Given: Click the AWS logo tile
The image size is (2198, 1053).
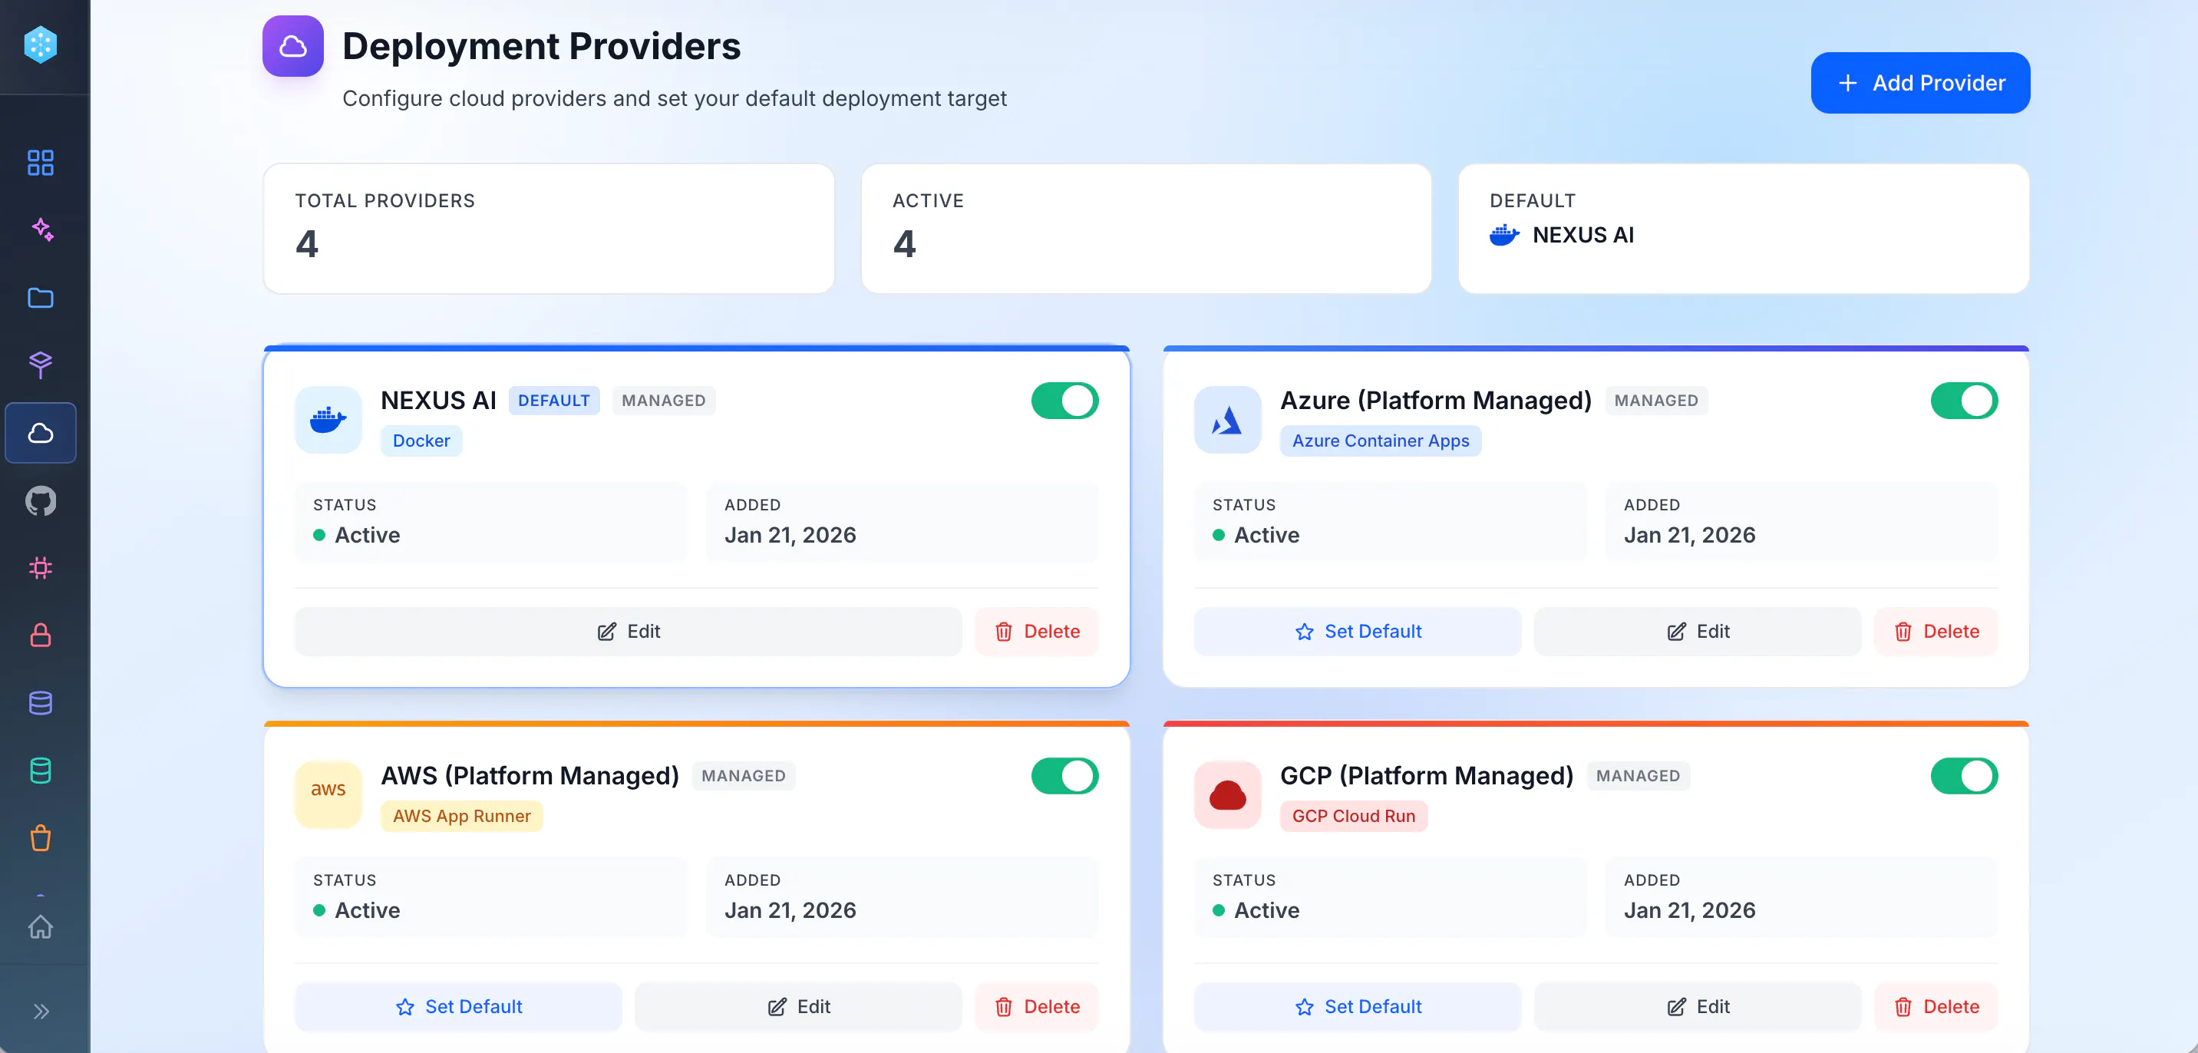Looking at the screenshot, I should tap(328, 794).
